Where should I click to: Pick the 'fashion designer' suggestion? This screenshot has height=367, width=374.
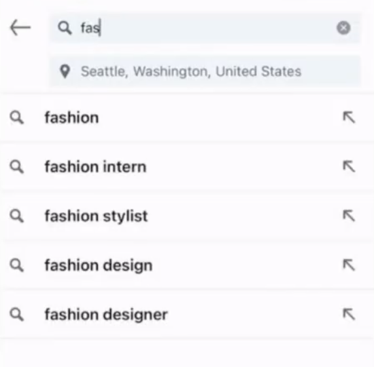pos(187,314)
